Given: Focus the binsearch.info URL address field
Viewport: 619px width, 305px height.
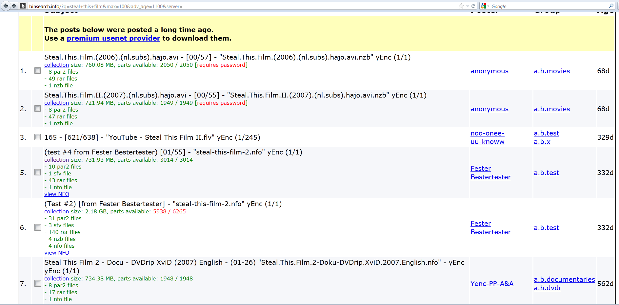Looking at the screenshot, I should pos(243,6).
